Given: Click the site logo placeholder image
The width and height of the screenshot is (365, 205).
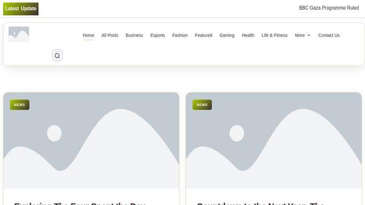Looking at the screenshot, I should click(19, 34).
